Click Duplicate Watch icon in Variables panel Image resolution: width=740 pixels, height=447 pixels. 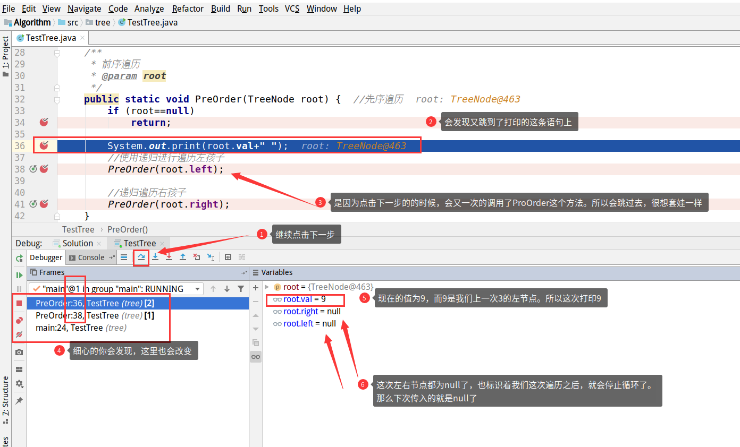(x=256, y=342)
